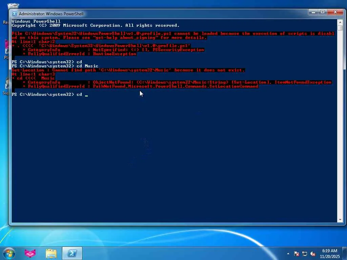
Task: Click the 'FullyQualifiedErrorId : RuntimeException' line
Action: [x=79, y=54]
